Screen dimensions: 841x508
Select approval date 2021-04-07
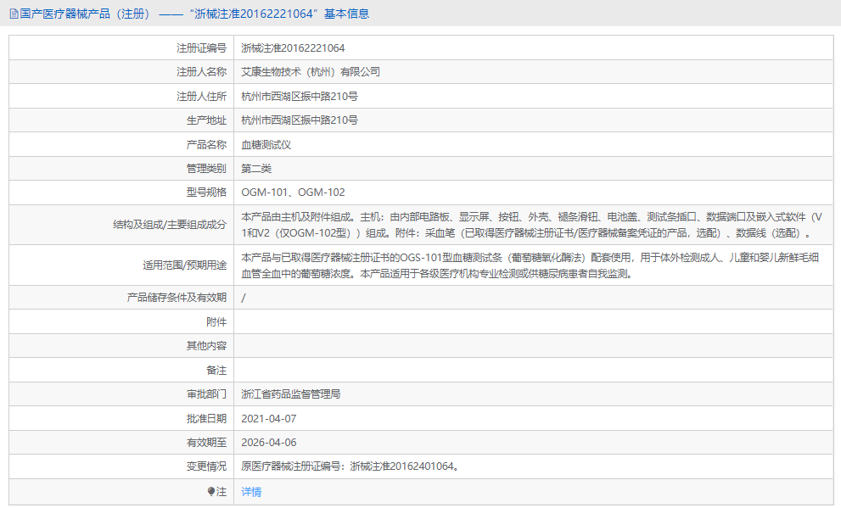269,419
